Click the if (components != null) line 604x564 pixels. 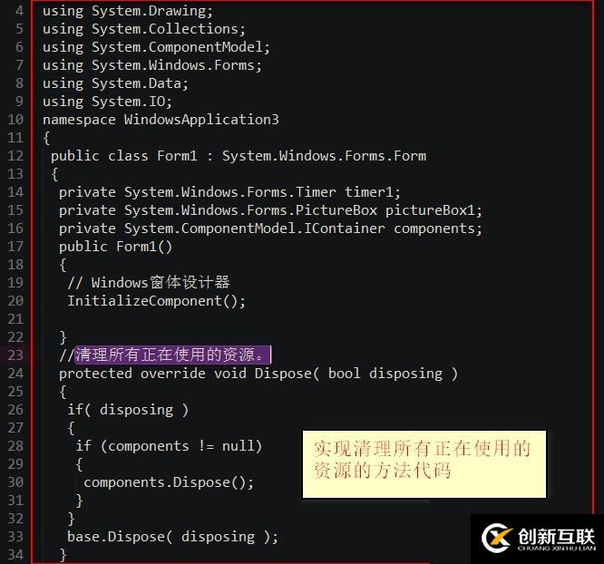click(169, 446)
